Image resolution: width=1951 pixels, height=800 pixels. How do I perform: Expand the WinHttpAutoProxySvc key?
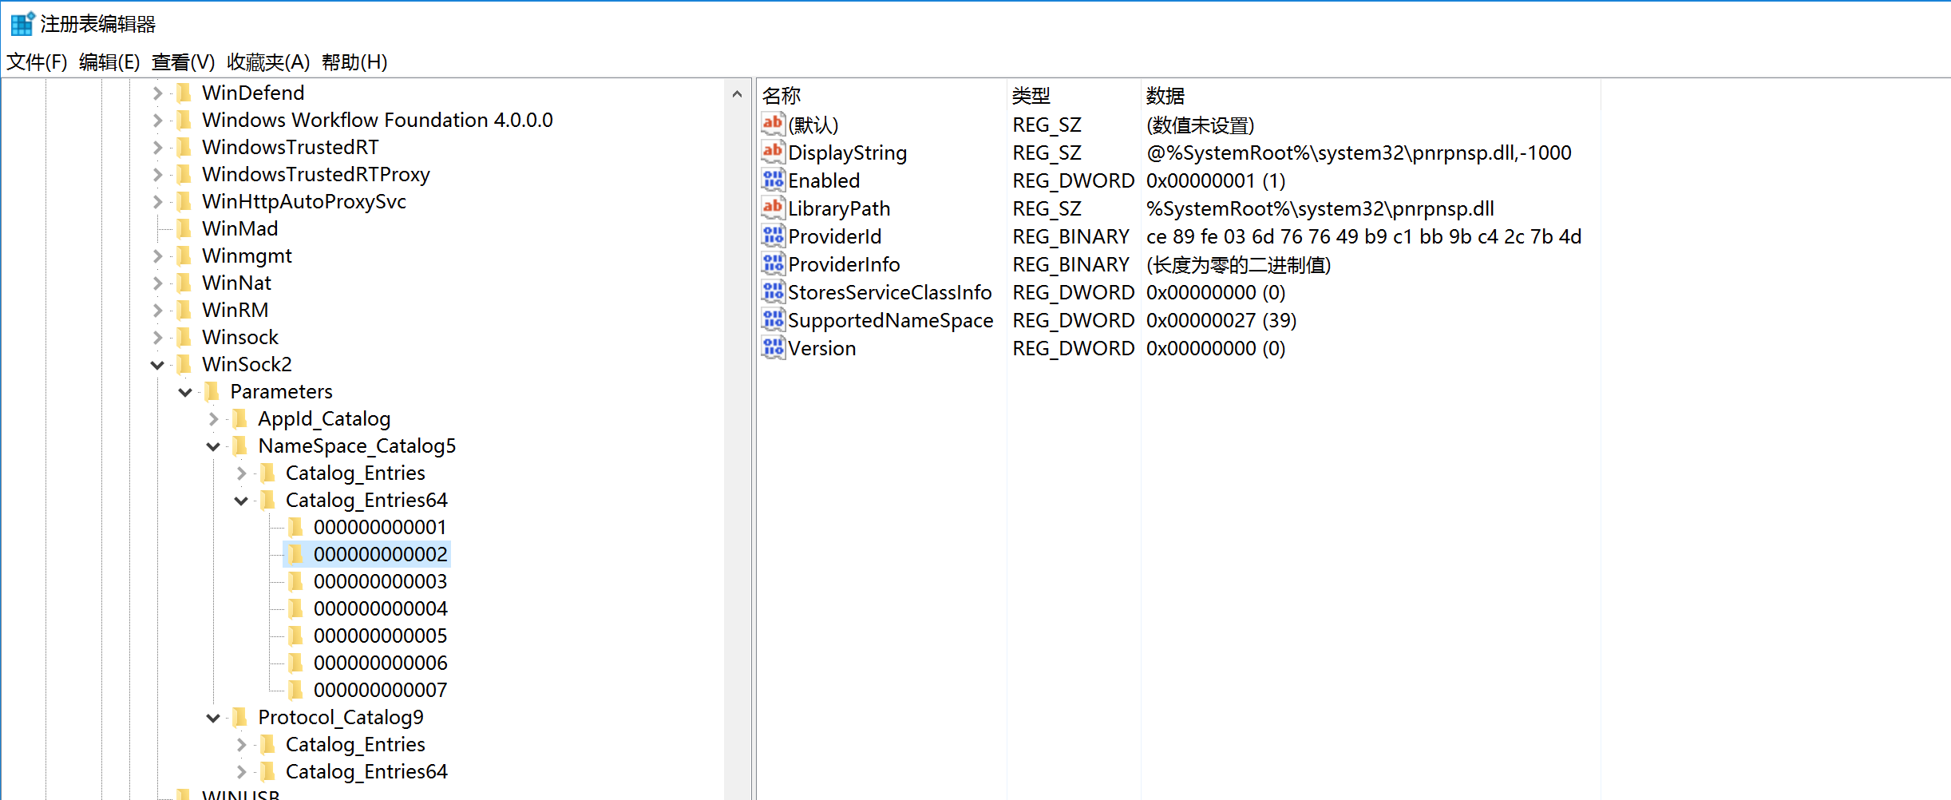(x=157, y=202)
